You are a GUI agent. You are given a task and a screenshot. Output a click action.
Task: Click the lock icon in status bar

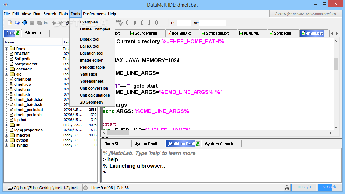tap(287, 188)
